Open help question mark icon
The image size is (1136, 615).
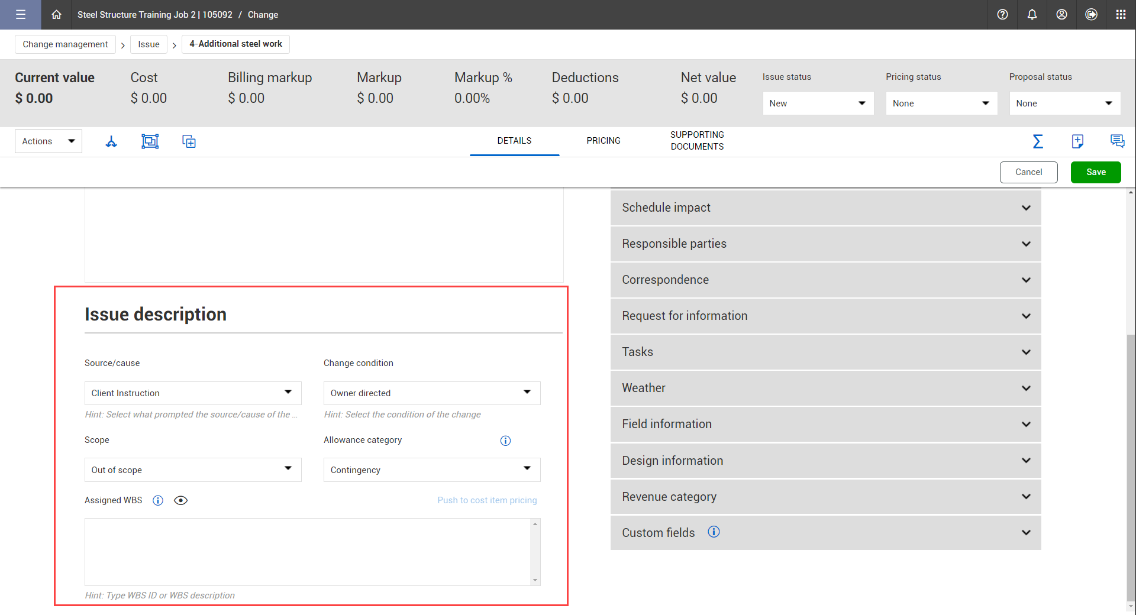coord(1002,15)
